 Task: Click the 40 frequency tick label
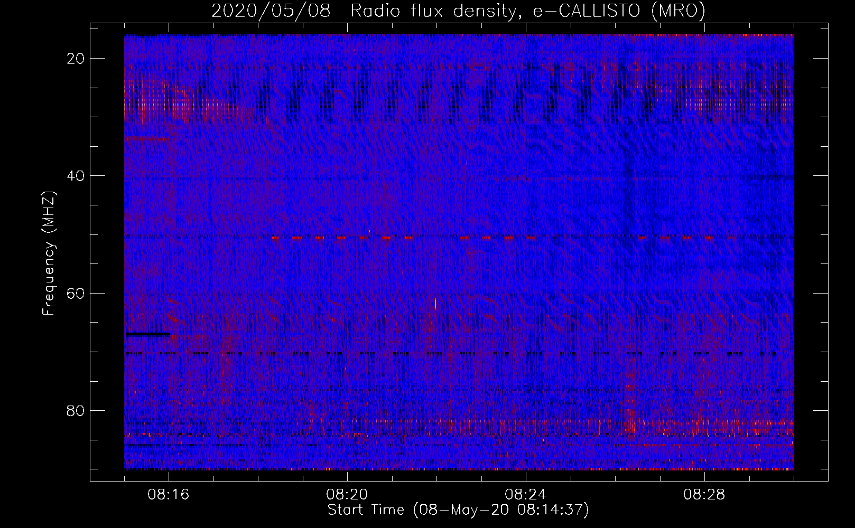point(76,176)
